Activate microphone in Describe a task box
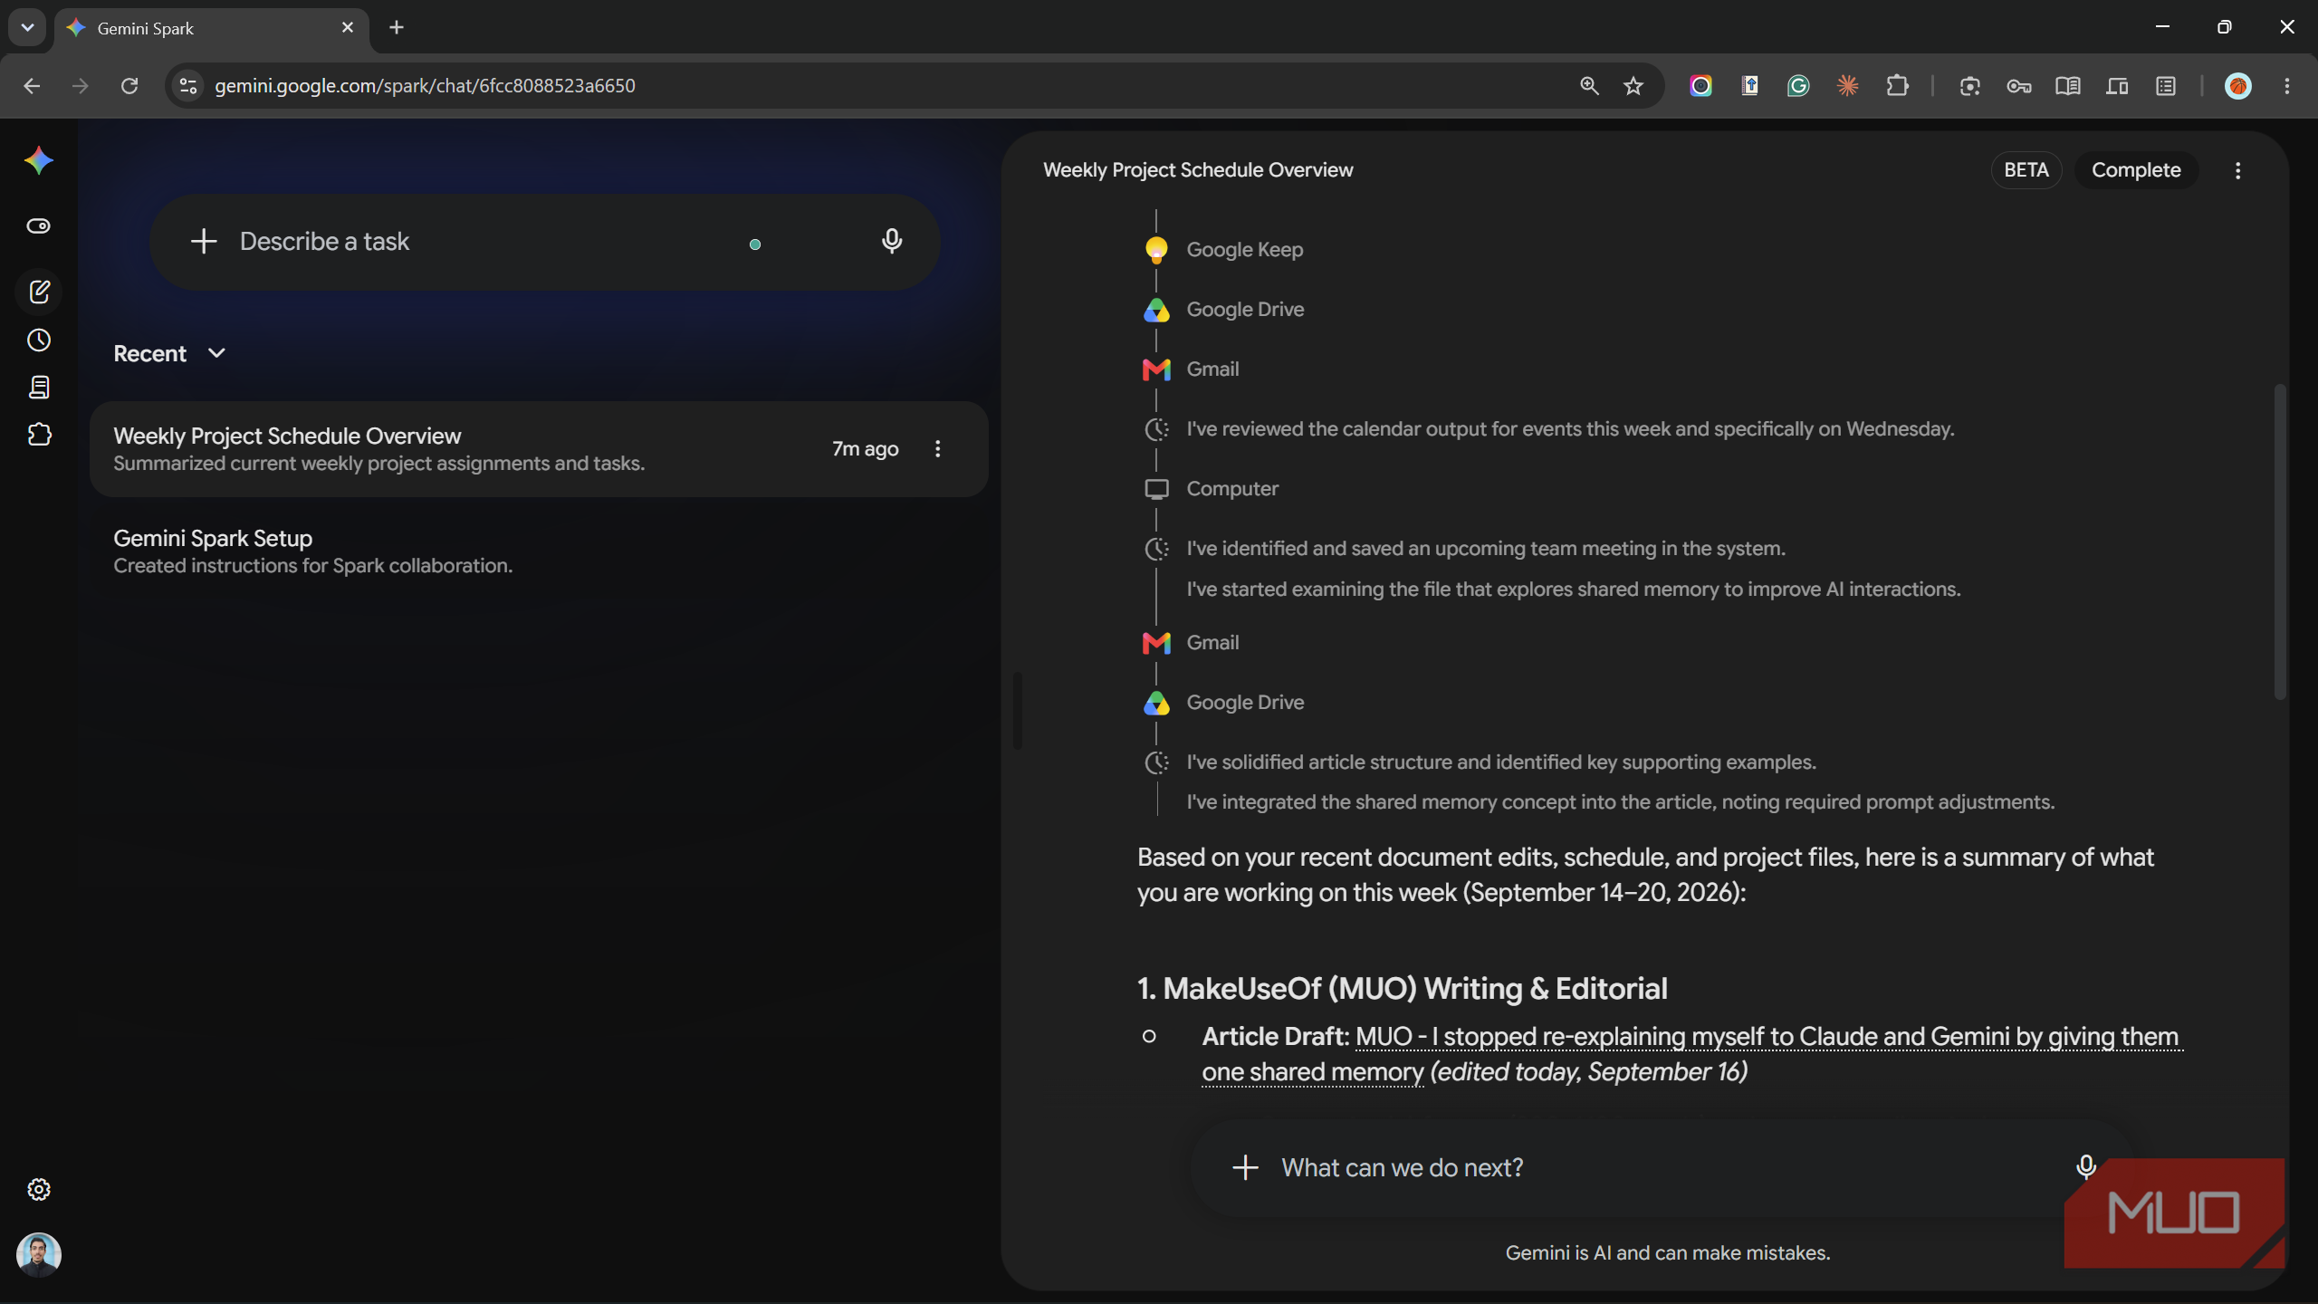 coord(892,241)
